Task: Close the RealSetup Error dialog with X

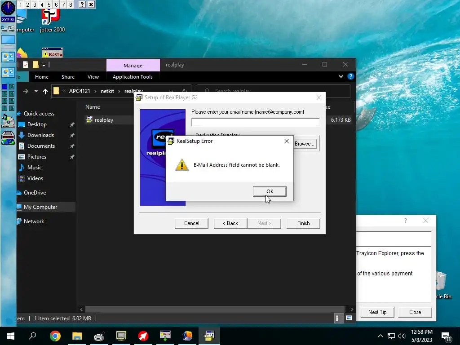Action: [x=286, y=141]
